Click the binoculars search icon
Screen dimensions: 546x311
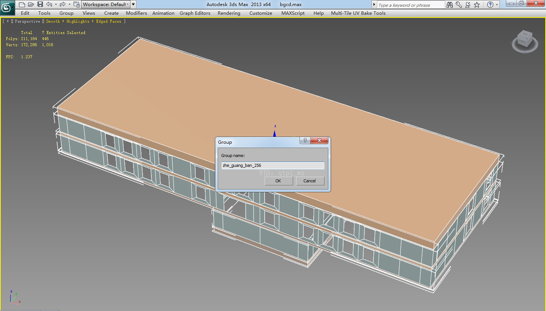click(x=450, y=5)
